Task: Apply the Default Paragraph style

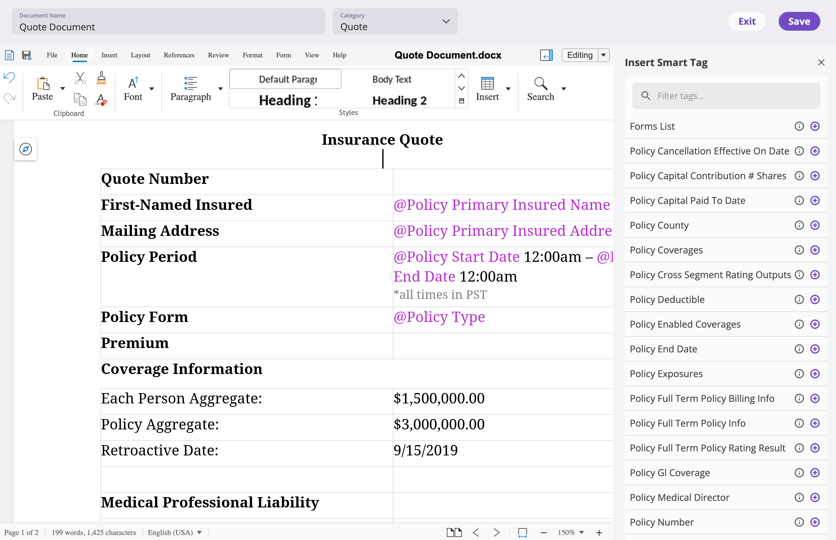Action: [285, 79]
